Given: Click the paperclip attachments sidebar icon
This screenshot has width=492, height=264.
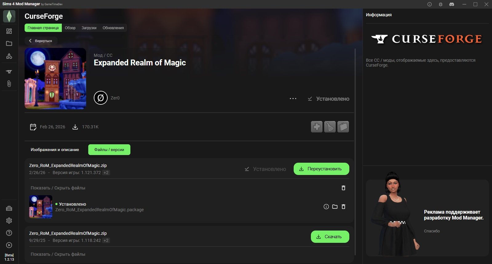Looking at the screenshot, I should coord(9,84).
